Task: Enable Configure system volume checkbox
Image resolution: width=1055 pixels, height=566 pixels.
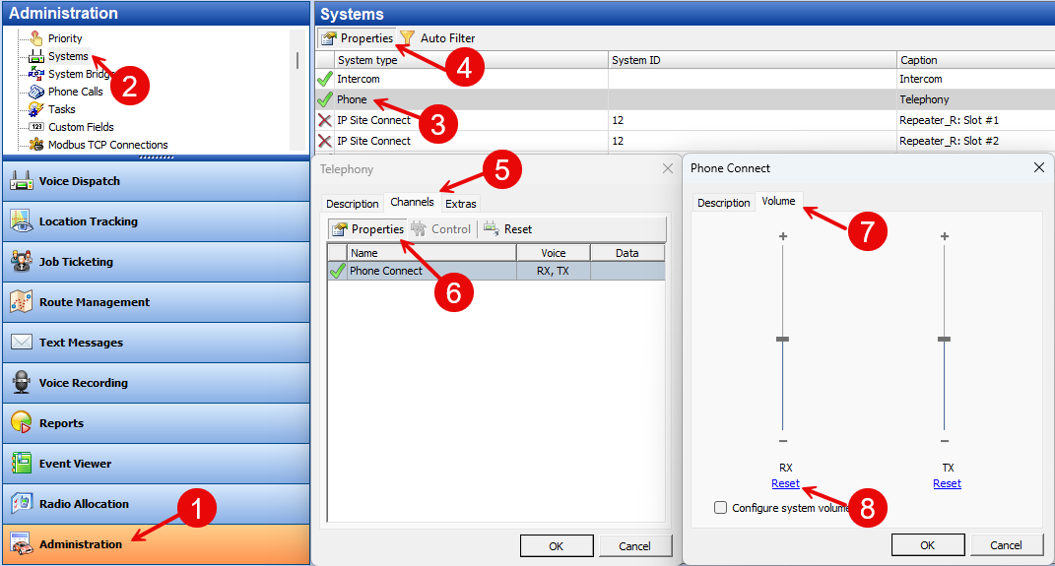Action: tap(721, 508)
